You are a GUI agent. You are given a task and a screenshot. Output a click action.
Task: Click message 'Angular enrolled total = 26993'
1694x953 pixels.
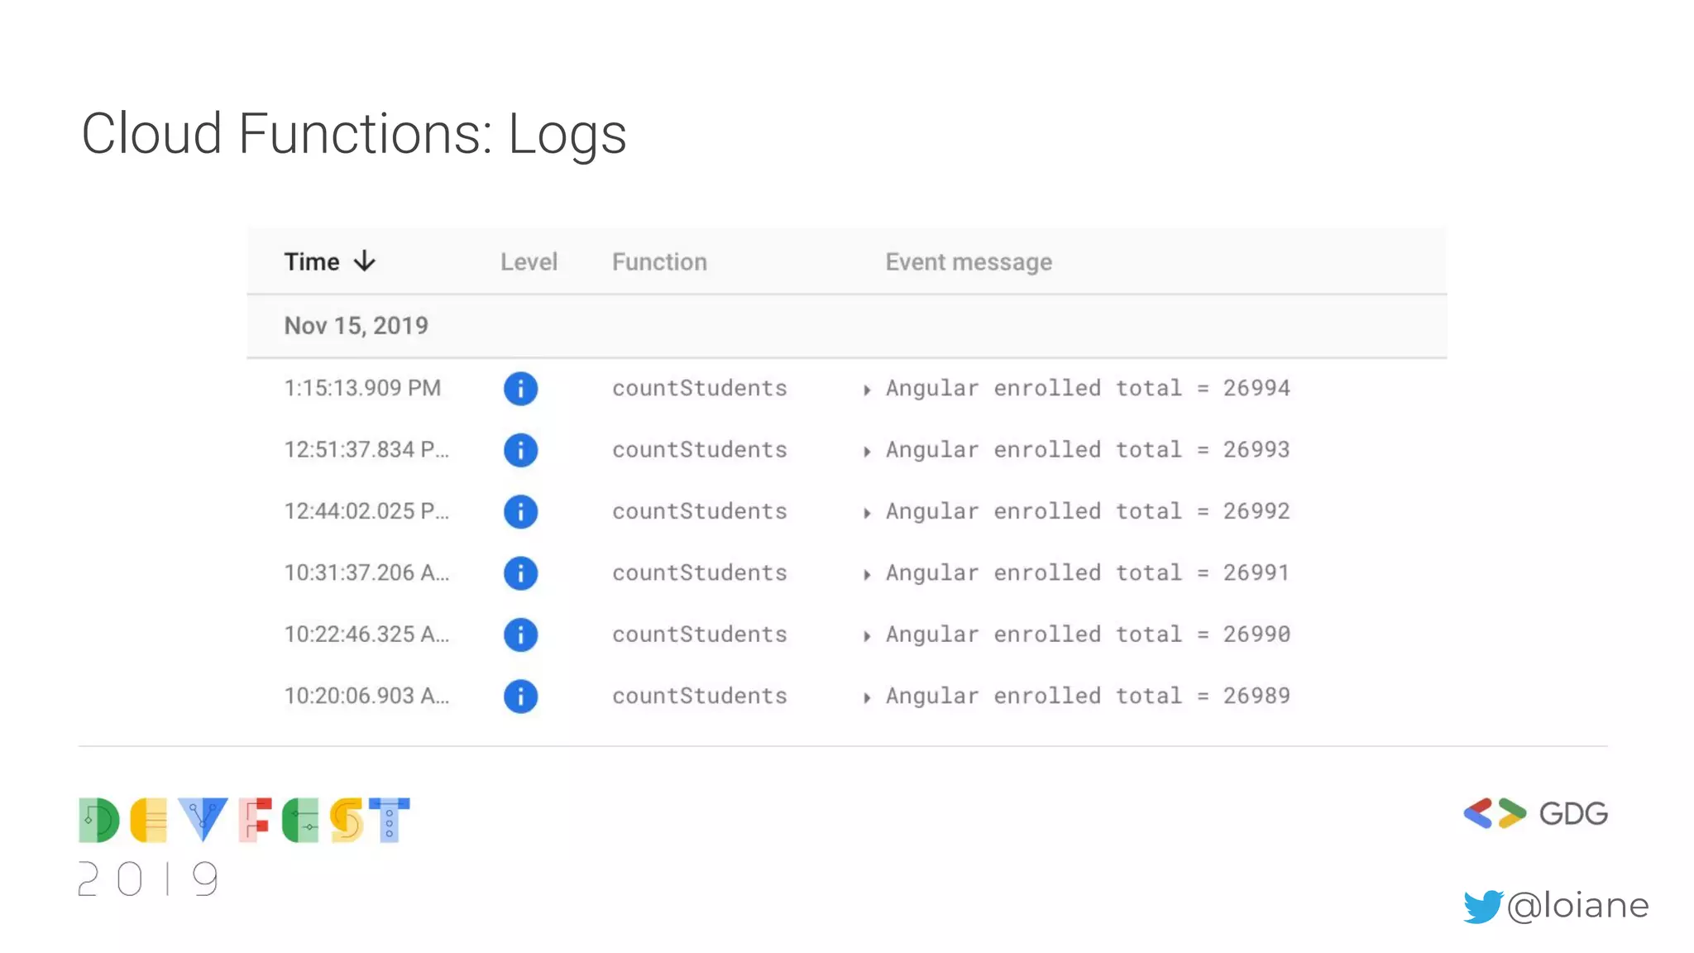click(x=1088, y=450)
